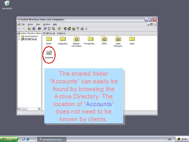Create a new group via toolbar icon
189x142 pixels.
(x=69, y=29)
